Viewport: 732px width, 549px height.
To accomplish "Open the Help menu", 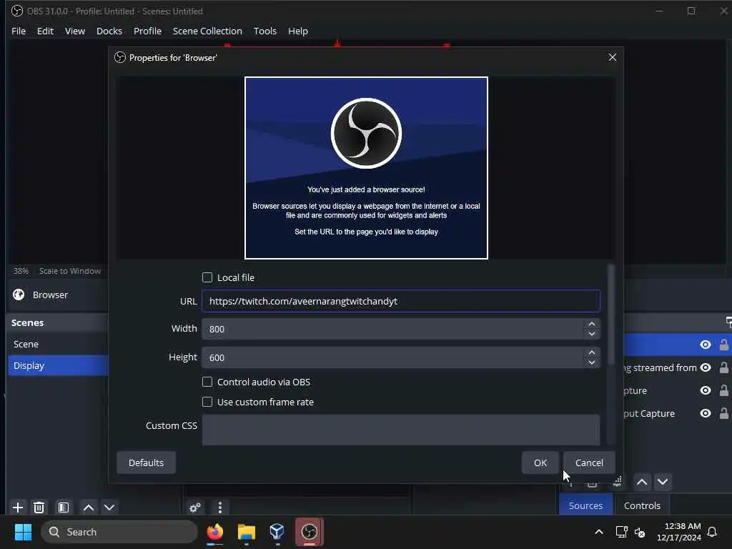I will pyautogui.click(x=298, y=31).
